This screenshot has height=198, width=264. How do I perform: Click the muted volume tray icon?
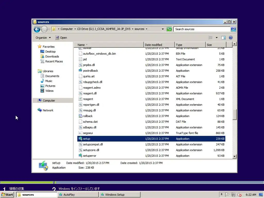[x=239, y=195]
